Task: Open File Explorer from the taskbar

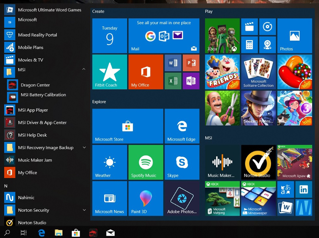Action: 58,232
